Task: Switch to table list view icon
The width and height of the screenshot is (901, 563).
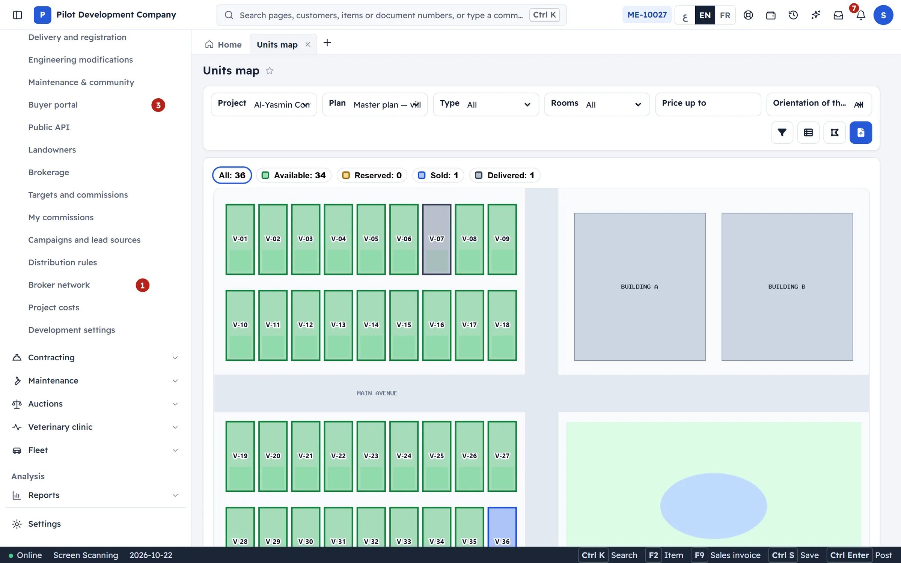Action: pyautogui.click(x=808, y=132)
